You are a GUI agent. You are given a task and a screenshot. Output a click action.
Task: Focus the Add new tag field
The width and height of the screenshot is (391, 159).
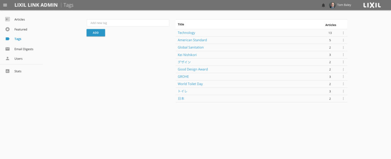(x=128, y=23)
